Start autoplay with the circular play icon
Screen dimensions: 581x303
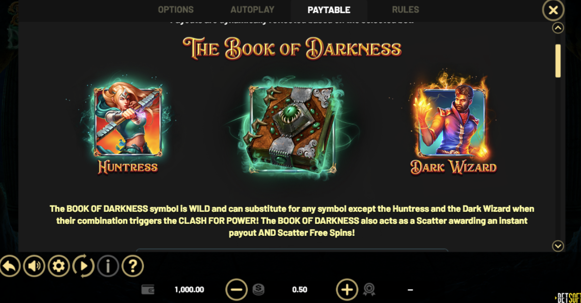(x=83, y=266)
